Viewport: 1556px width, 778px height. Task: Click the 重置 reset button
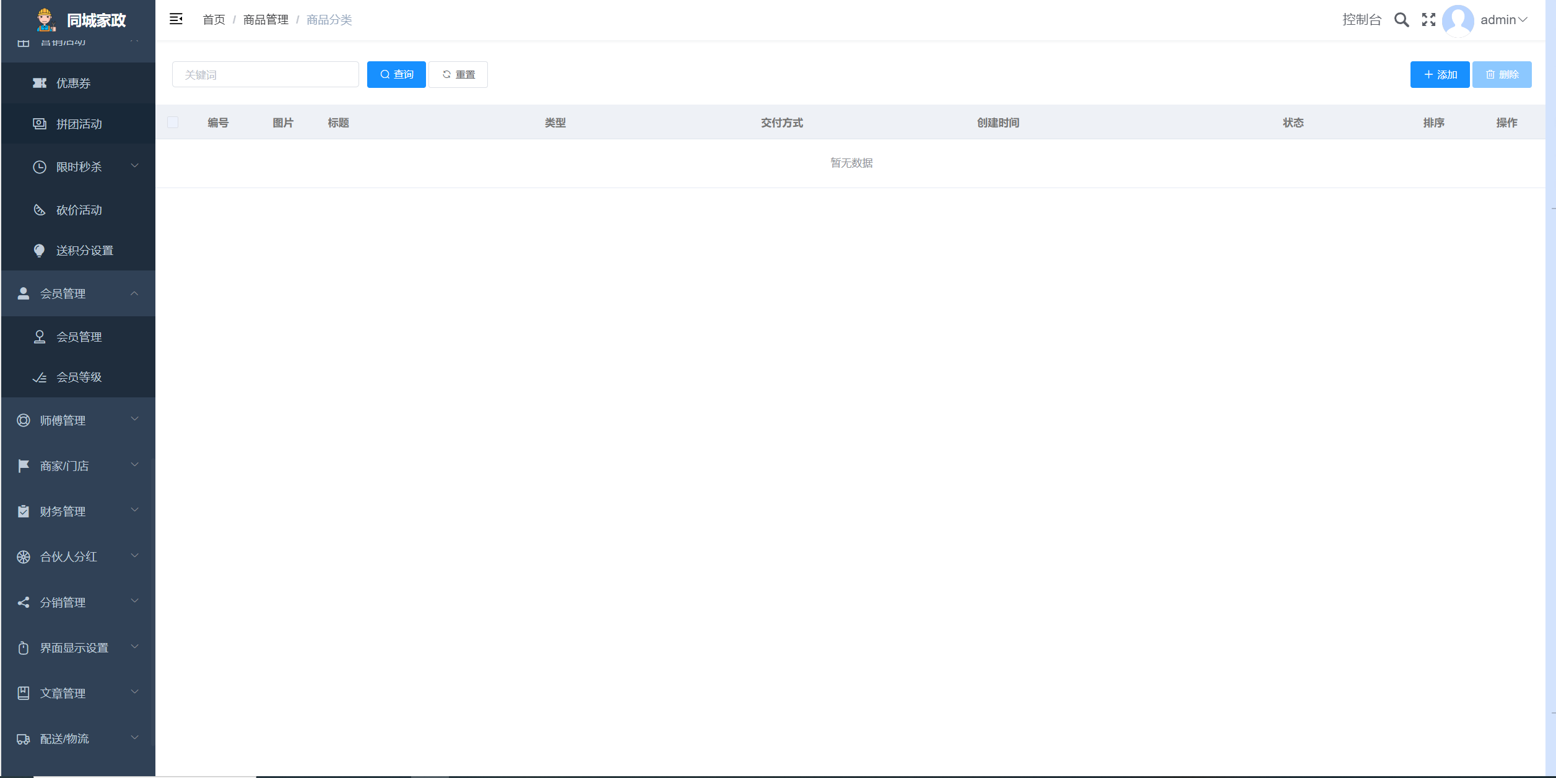tap(458, 74)
